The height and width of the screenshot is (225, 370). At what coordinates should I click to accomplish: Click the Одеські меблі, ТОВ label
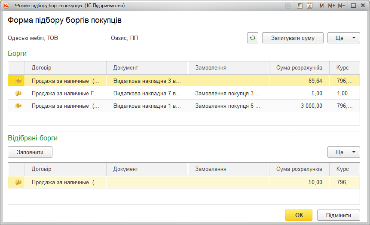coord(33,38)
